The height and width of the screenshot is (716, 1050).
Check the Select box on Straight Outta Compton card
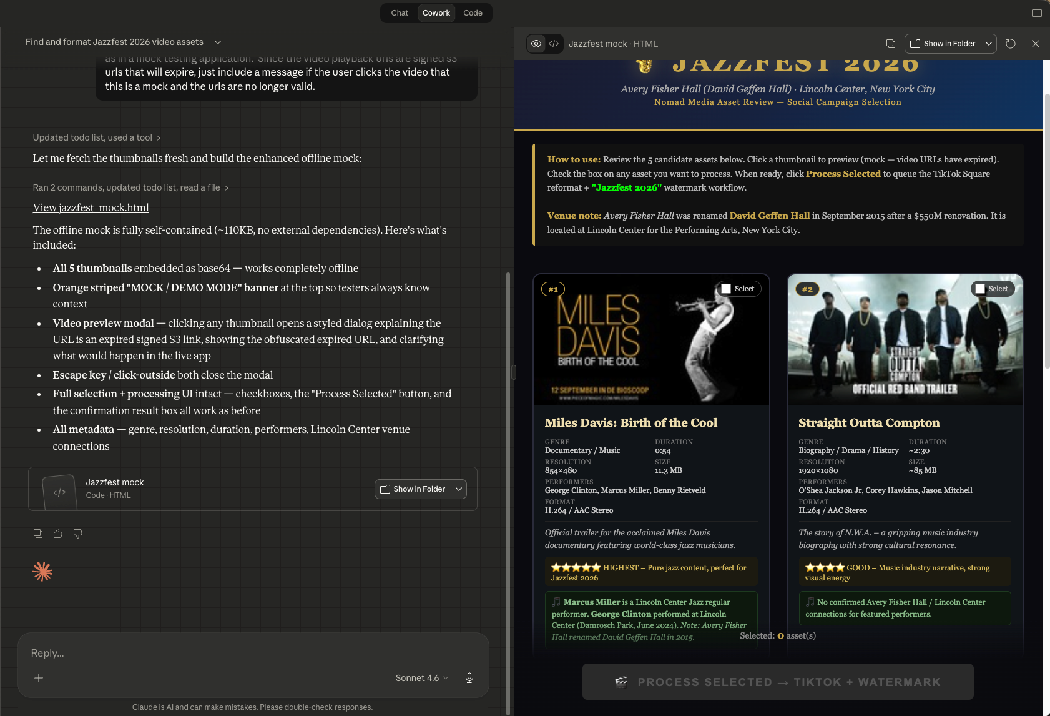pyautogui.click(x=980, y=289)
